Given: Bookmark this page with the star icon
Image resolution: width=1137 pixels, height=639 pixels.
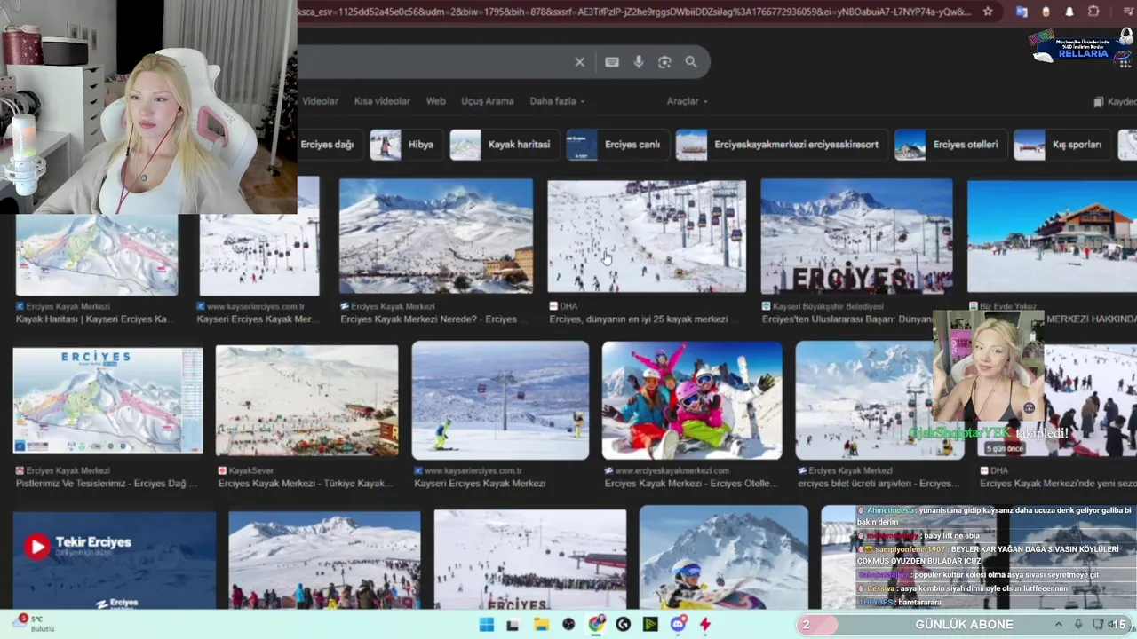Looking at the screenshot, I should click(988, 12).
